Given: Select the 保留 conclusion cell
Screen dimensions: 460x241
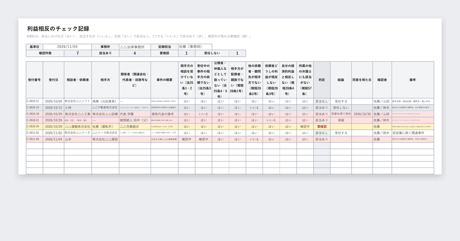Looking at the screenshot, I should tap(341, 120).
